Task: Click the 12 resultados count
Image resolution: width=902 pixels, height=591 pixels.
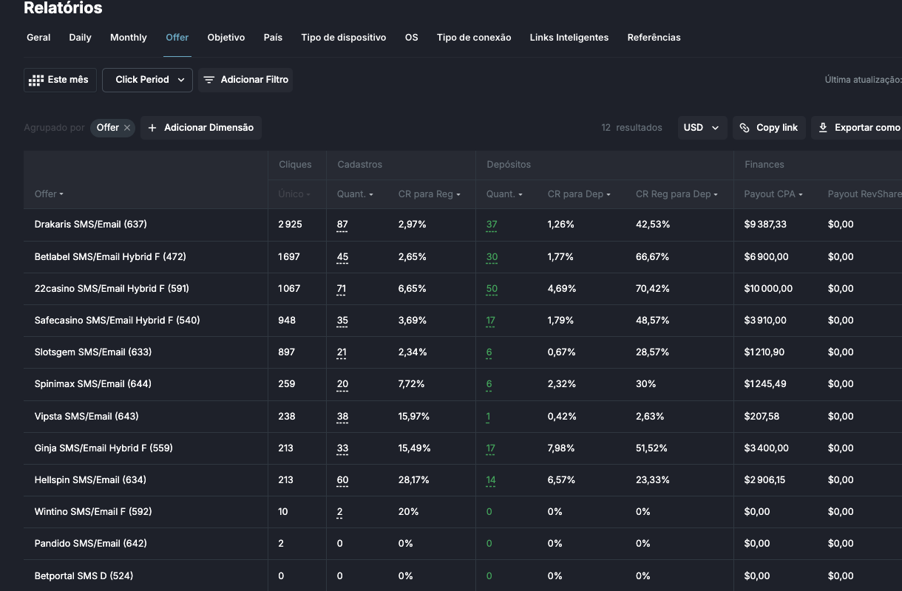Action: pyautogui.click(x=632, y=128)
